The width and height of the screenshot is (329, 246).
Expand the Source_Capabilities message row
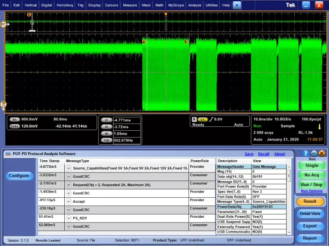69,168
